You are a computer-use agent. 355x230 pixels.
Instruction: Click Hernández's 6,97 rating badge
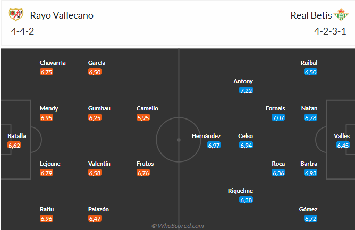pos(214,145)
